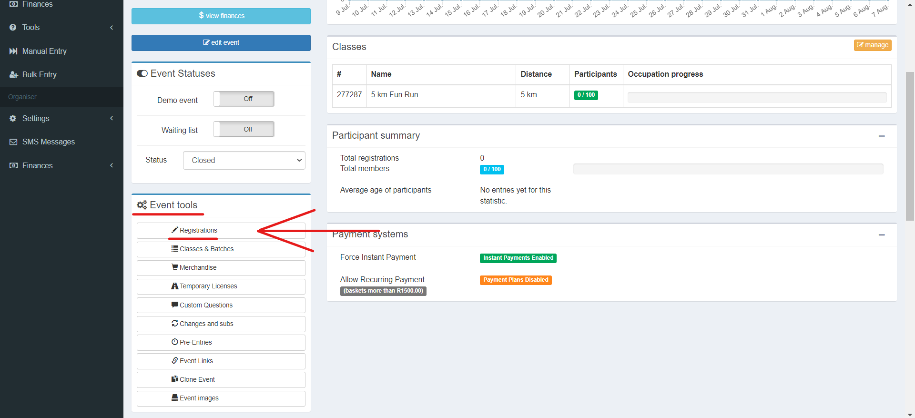Click the comment icon beside Custom Questions
This screenshot has width=915, height=418.
[x=175, y=305]
